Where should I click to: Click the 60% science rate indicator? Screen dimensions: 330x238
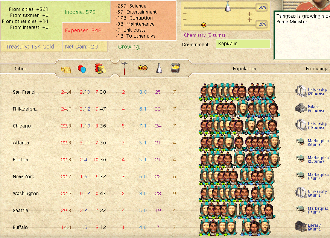point(262,8)
